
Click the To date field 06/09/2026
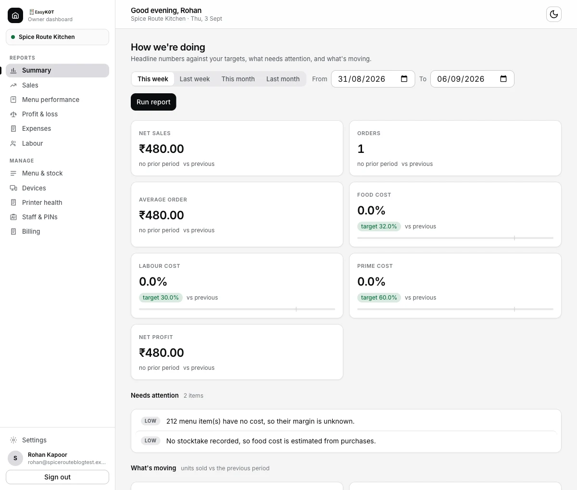point(472,79)
